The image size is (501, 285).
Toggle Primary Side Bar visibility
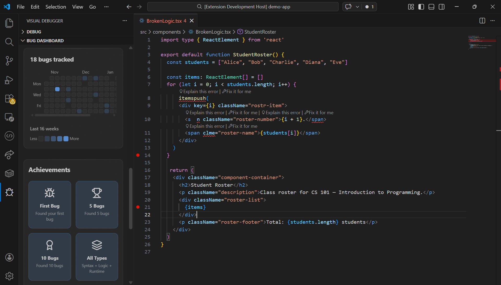coord(421,7)
